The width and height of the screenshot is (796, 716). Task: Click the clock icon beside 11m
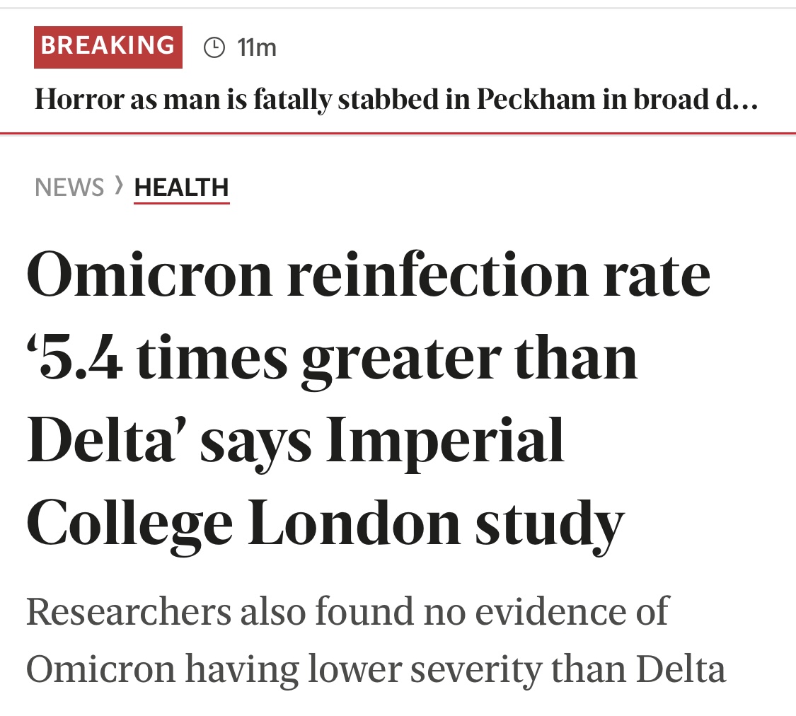point(214,47)
